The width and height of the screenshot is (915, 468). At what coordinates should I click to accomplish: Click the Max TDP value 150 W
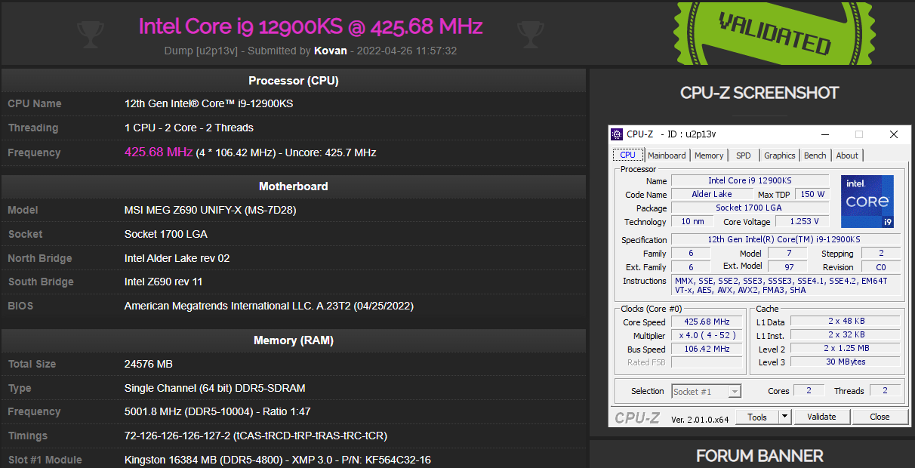click(812, 194)
